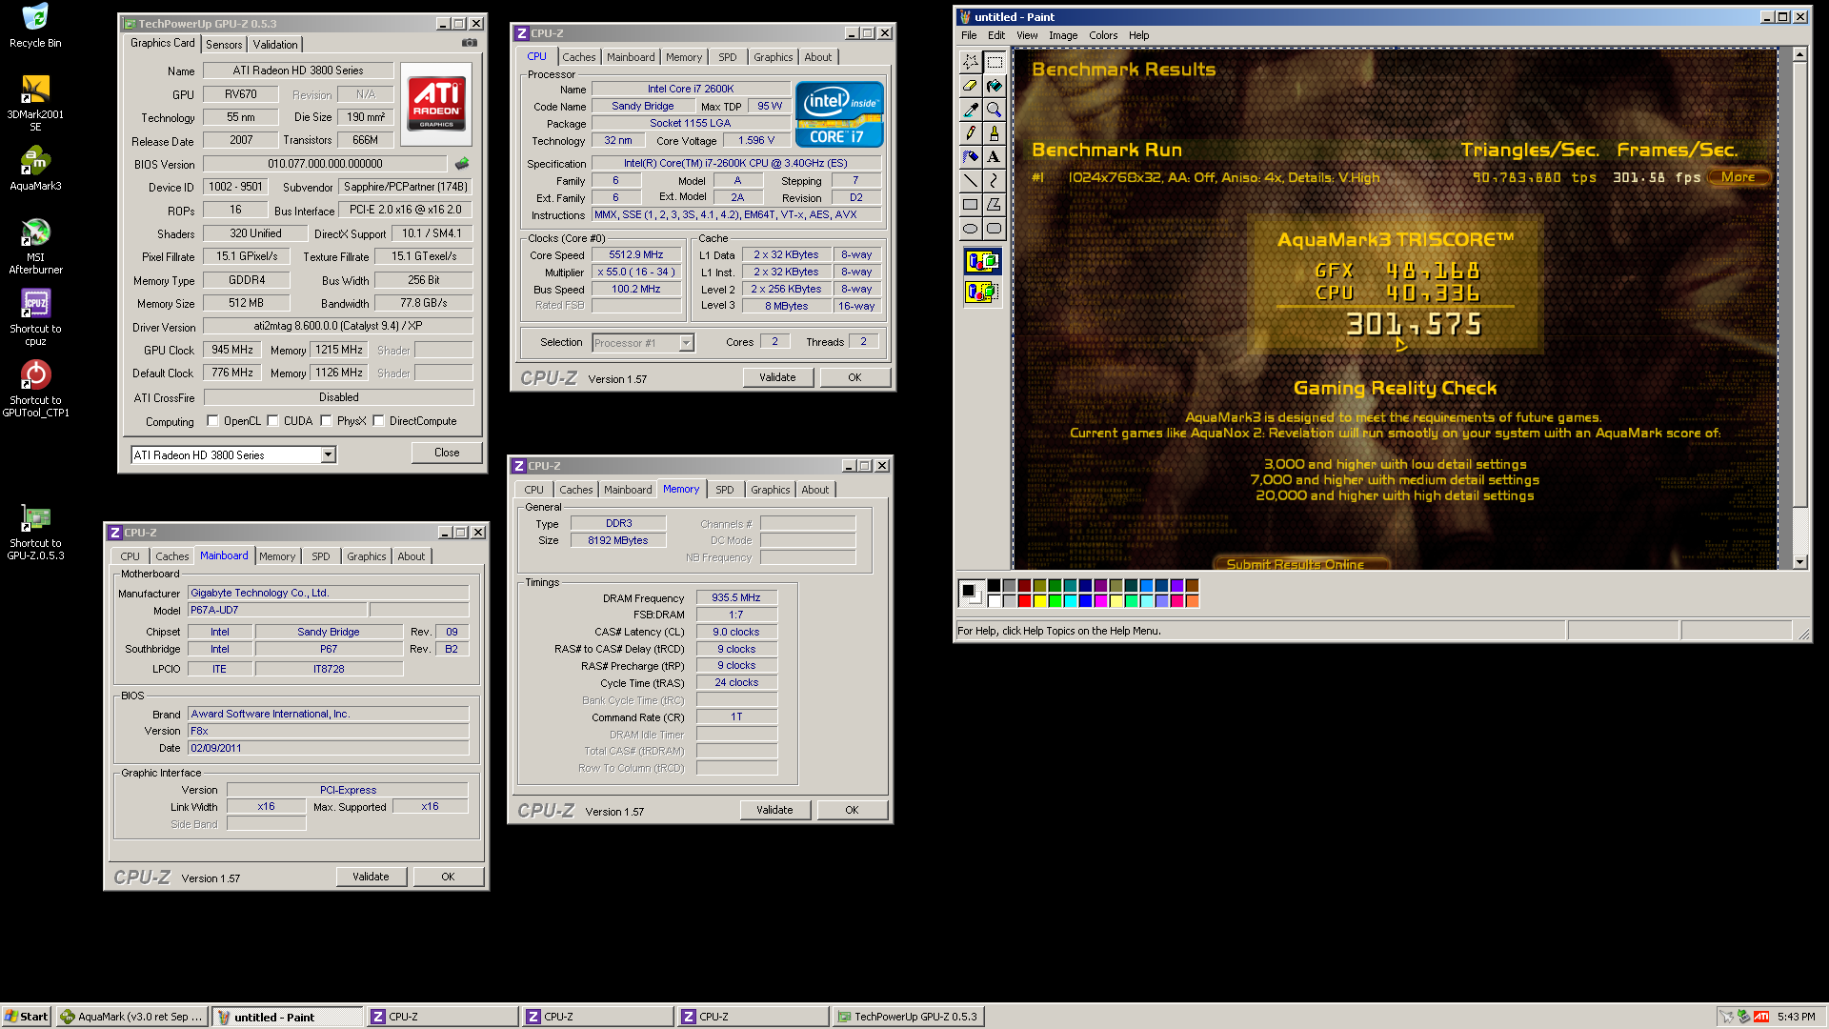Open the Image menu in Paint

(x=1063, y=35)
